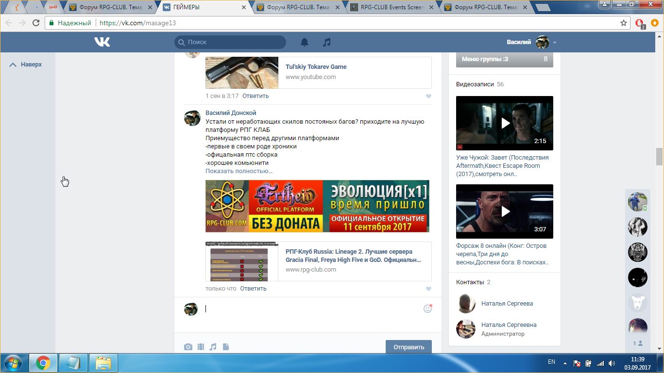Click 1 сен в 3:17 timestamp

(222, 96)
